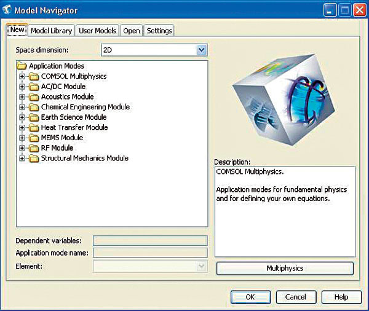Click the COMSOL logo in the title bar

[x=7, y=10]
